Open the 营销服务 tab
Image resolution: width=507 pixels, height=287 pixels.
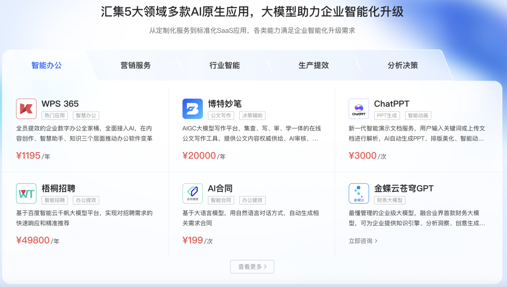coord(136,65)
